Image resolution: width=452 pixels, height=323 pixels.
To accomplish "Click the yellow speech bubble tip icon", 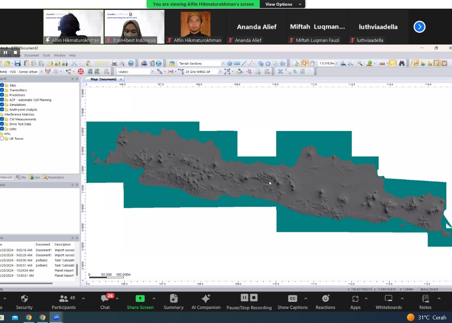I will point(392,64).
